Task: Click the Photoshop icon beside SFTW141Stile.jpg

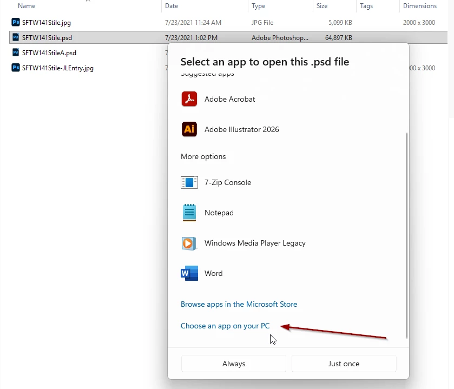Action: tap(16, 22)
